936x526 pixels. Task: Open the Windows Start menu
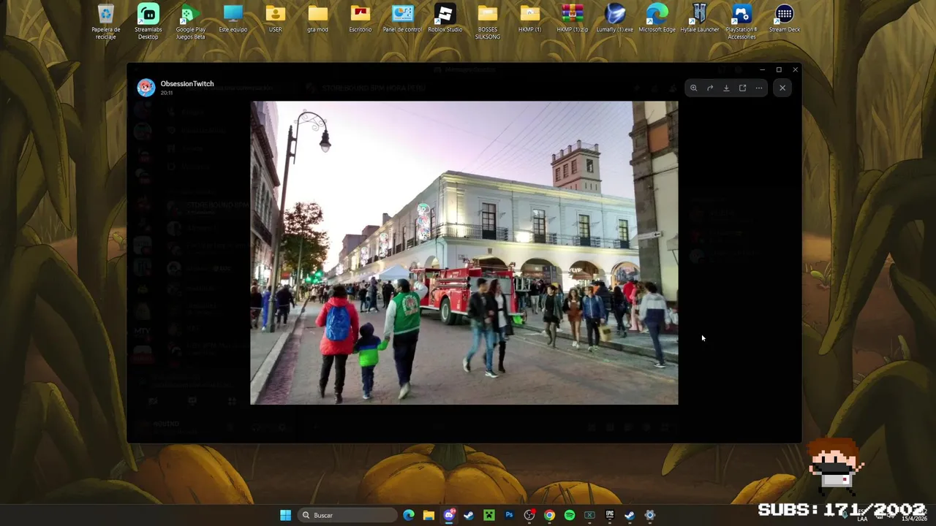tap(285, 516)
